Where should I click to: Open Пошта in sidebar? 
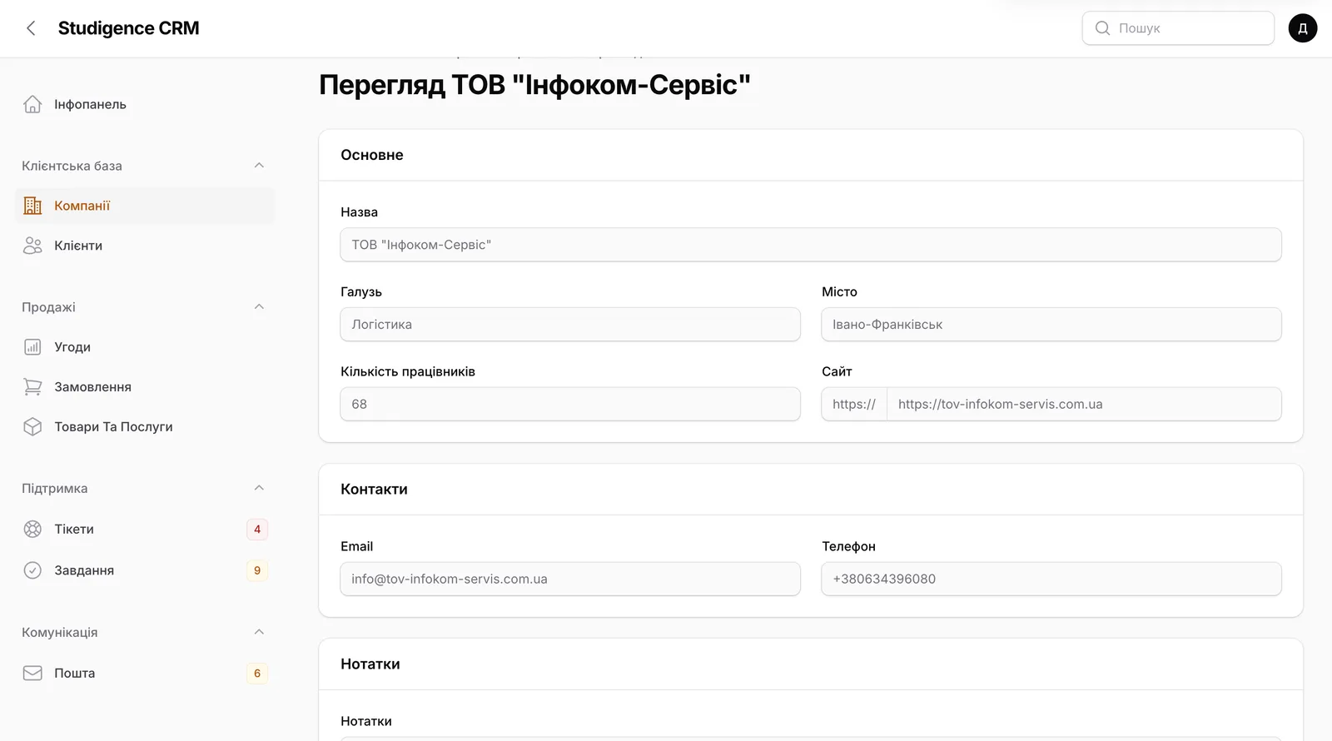pos(145,673)
